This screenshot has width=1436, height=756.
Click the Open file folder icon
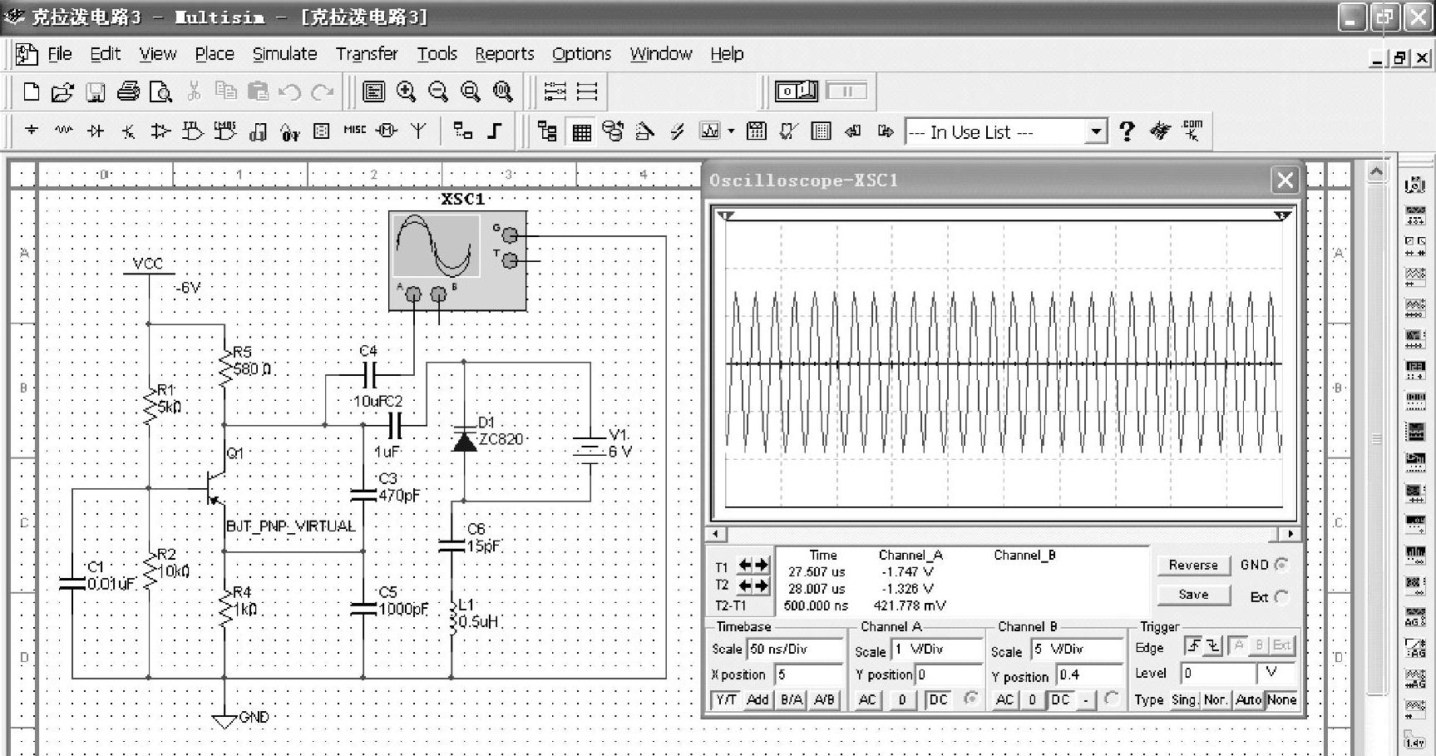(62, 91)
